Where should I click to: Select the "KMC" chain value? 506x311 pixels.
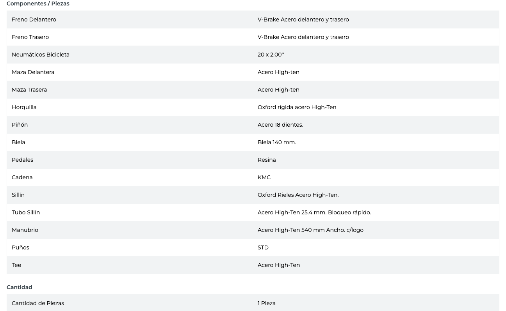point(264,177)
